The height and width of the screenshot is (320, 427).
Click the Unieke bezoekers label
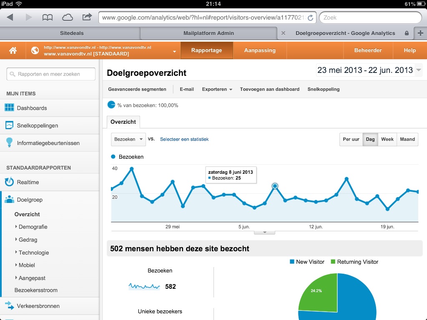[160, 311]
